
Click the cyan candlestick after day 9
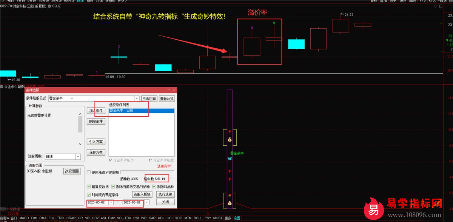click(296, 44)
